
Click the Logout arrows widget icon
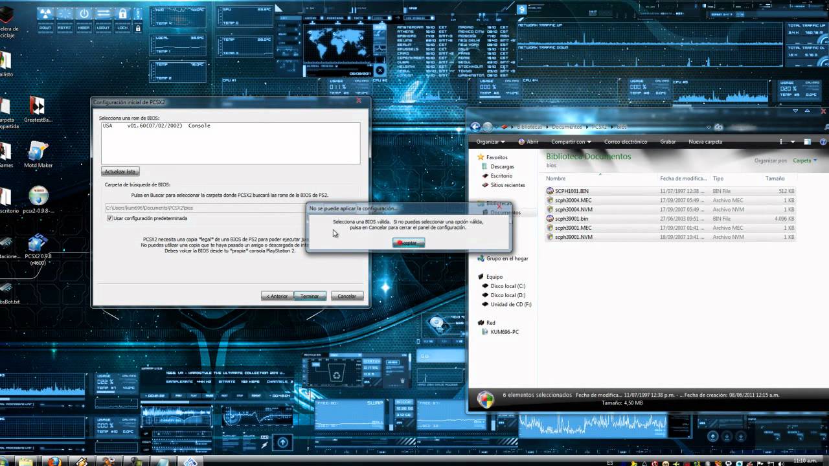104,14
